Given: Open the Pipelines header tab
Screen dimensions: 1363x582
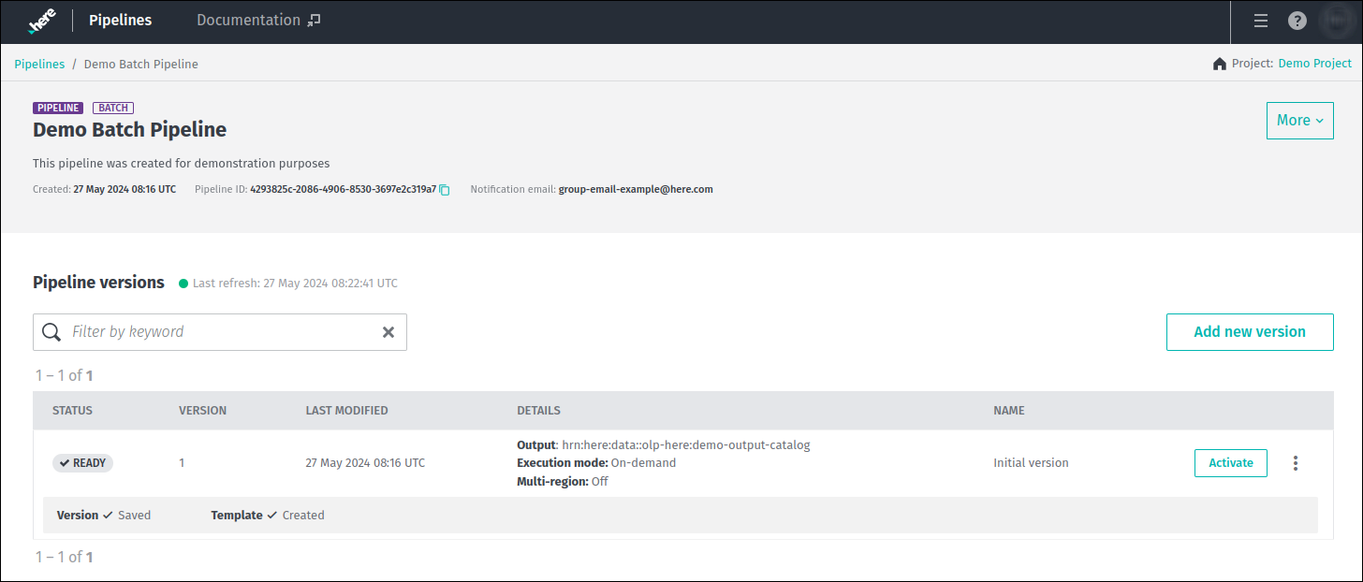Looking at the screenshot, I should coord(120,21).
